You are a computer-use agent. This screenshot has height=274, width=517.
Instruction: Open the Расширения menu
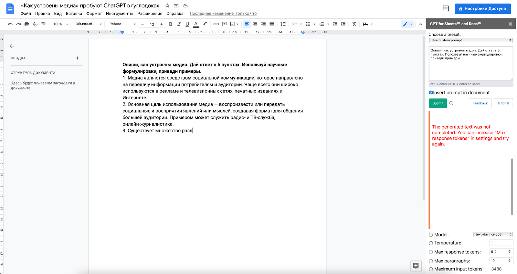click(150, 14)
